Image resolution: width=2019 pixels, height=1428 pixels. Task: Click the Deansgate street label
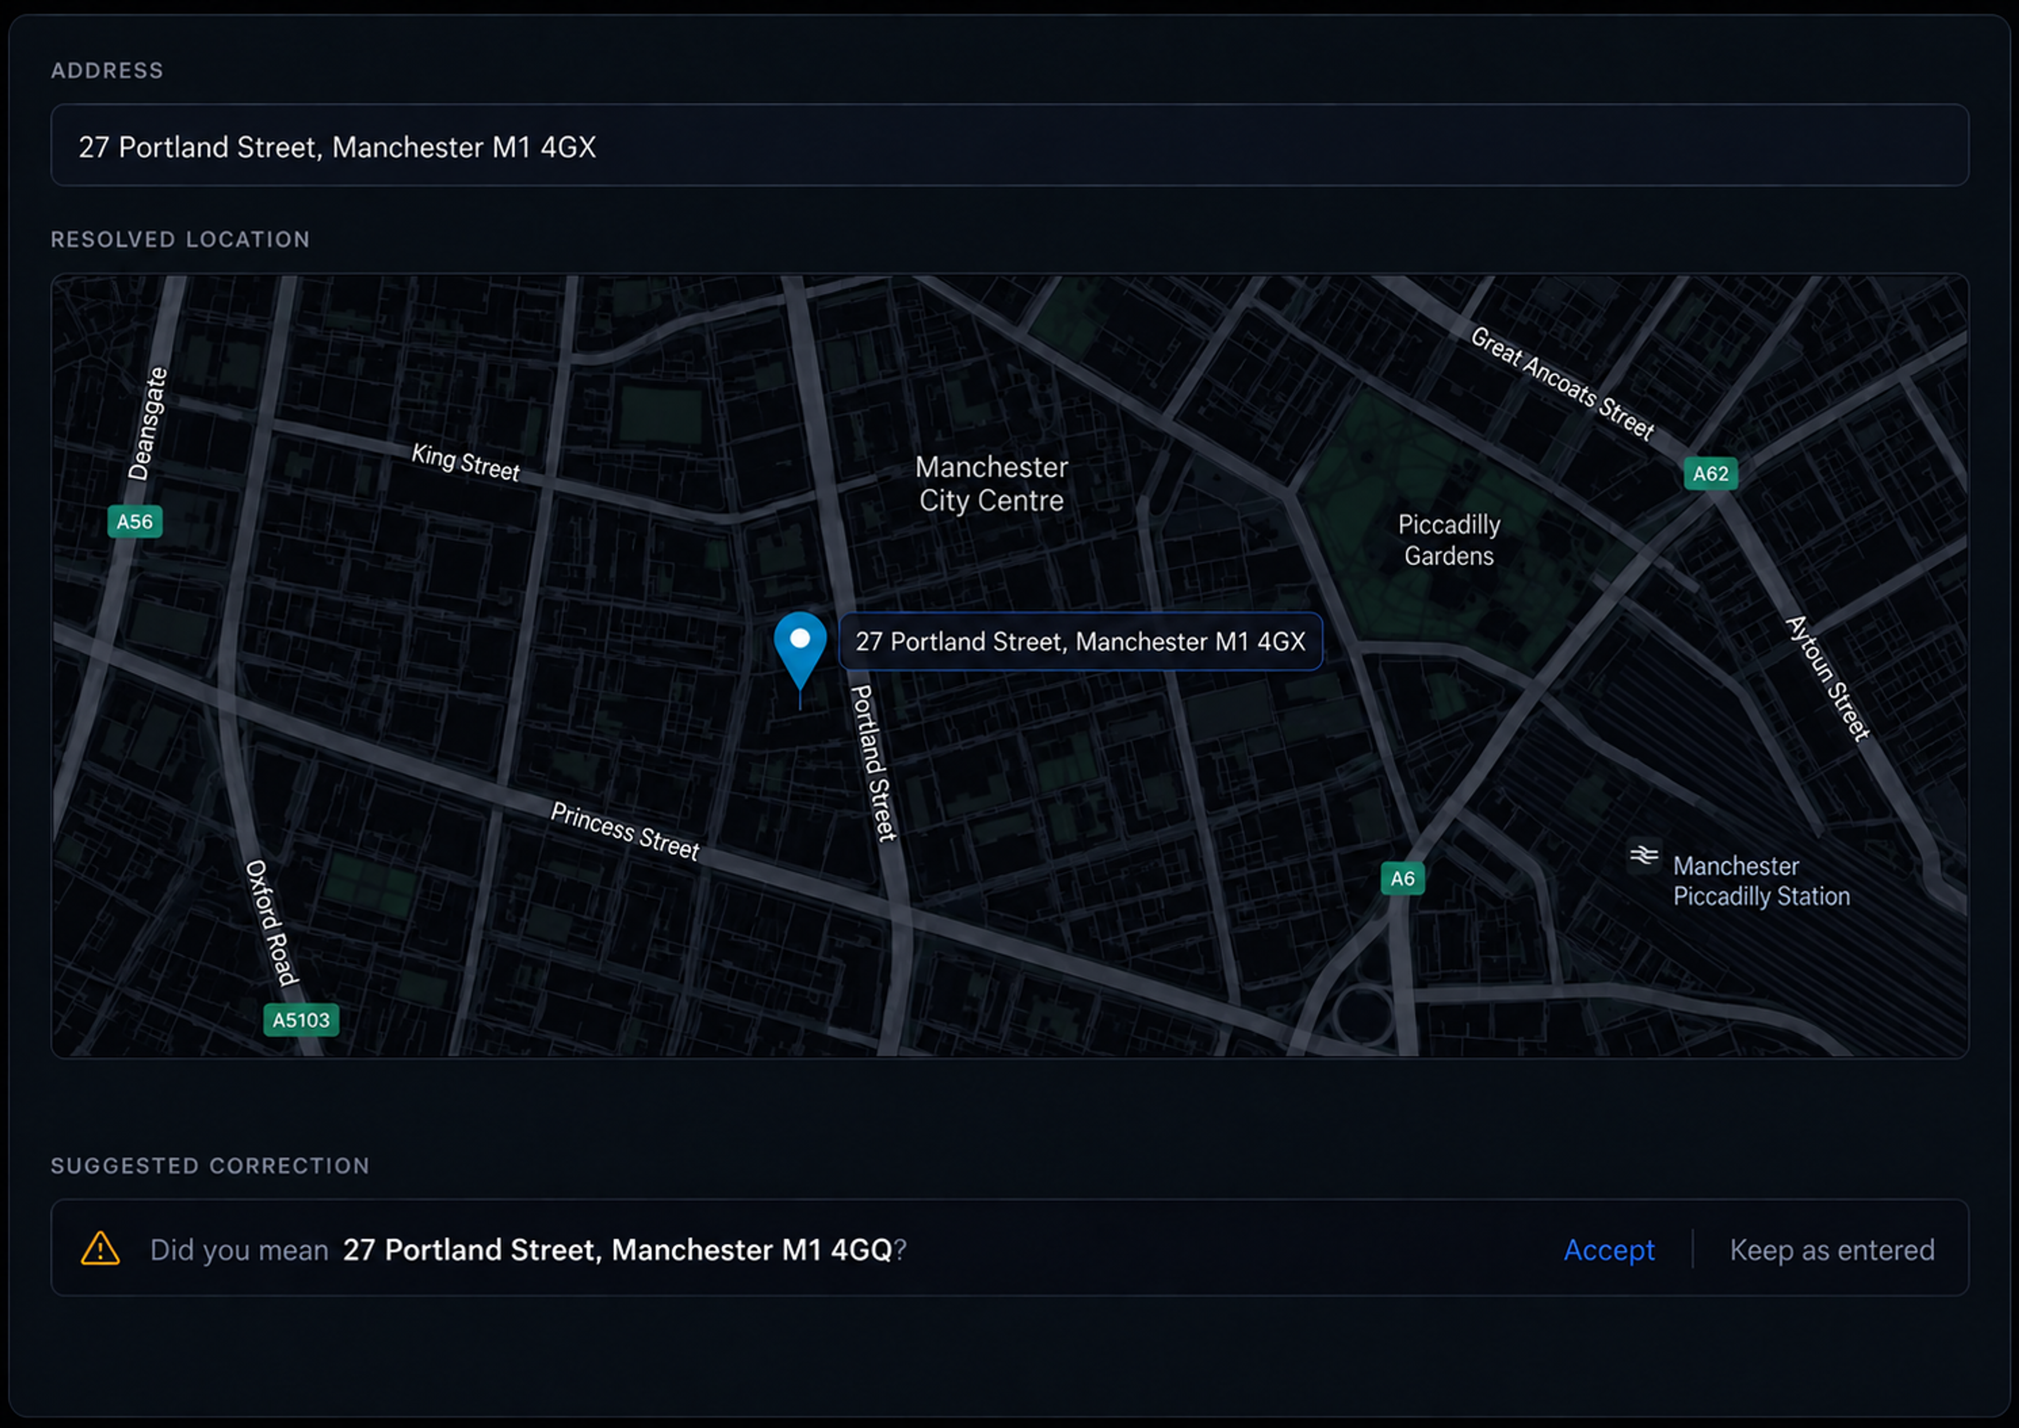(147, 424)
